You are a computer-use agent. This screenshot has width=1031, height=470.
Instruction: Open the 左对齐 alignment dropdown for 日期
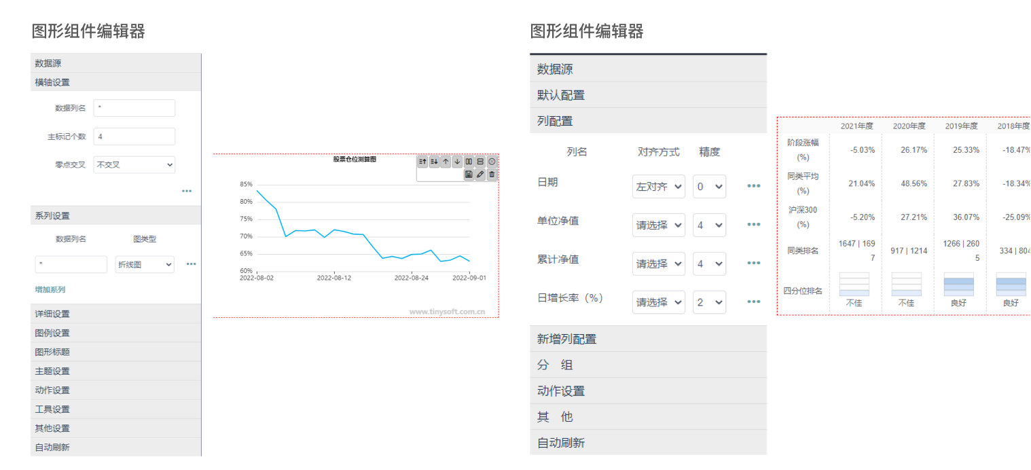pos(658,187)
